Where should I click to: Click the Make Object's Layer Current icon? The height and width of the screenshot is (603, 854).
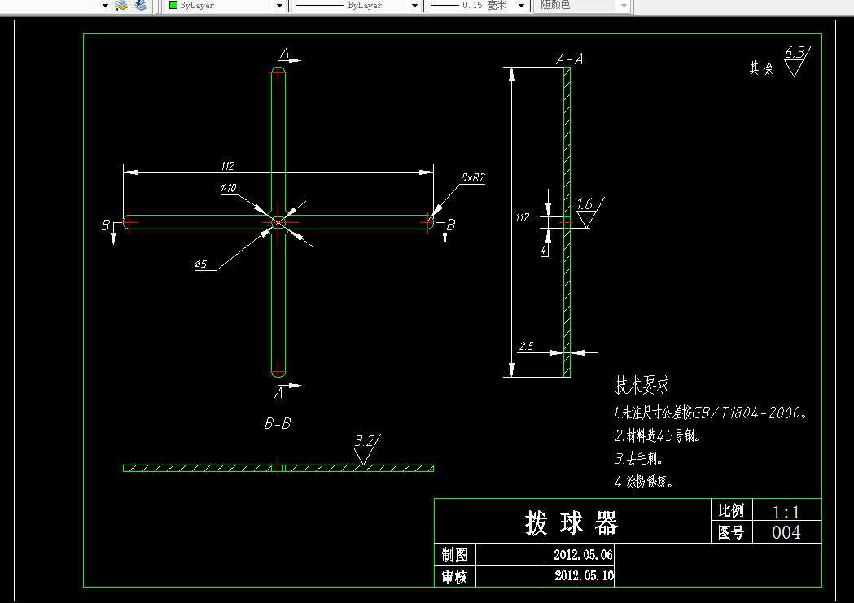tap(121, 6)
